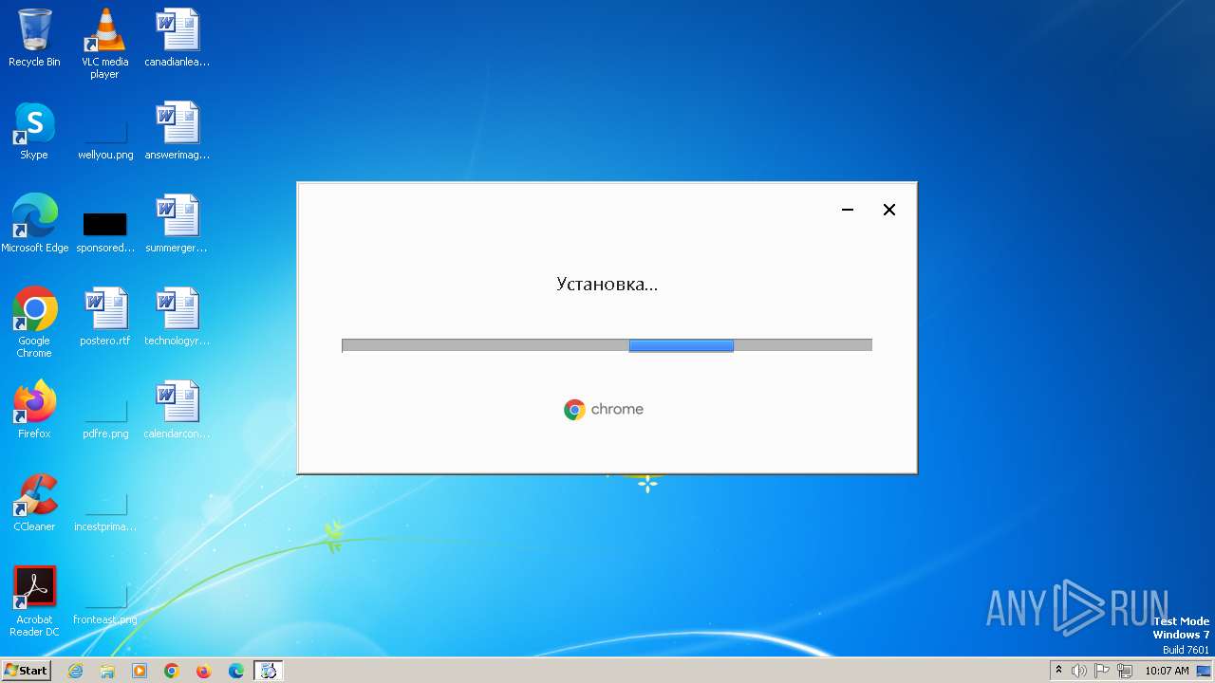The height and width of the screenshot is (683, 1215).
Task: Click the Установка... status text
Action: click(607, 284)
